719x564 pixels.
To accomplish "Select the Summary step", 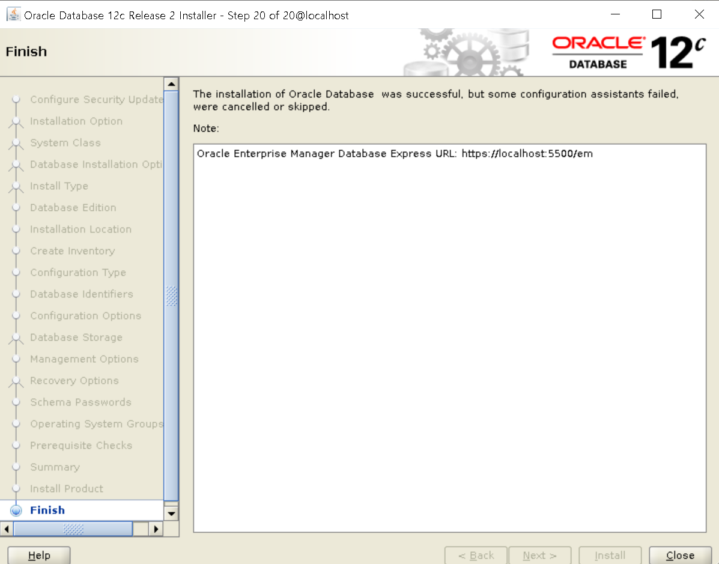I will 55,467.
